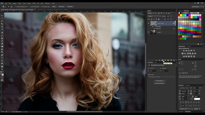The width and height of the screenshot is (205, 115).
Task: Uncheck the Scrubby Zoom checkbox
Action: [x=42, y=6]
